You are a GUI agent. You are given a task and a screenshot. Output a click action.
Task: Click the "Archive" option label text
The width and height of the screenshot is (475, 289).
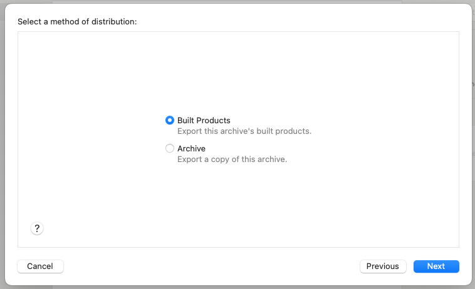(191, 148)
